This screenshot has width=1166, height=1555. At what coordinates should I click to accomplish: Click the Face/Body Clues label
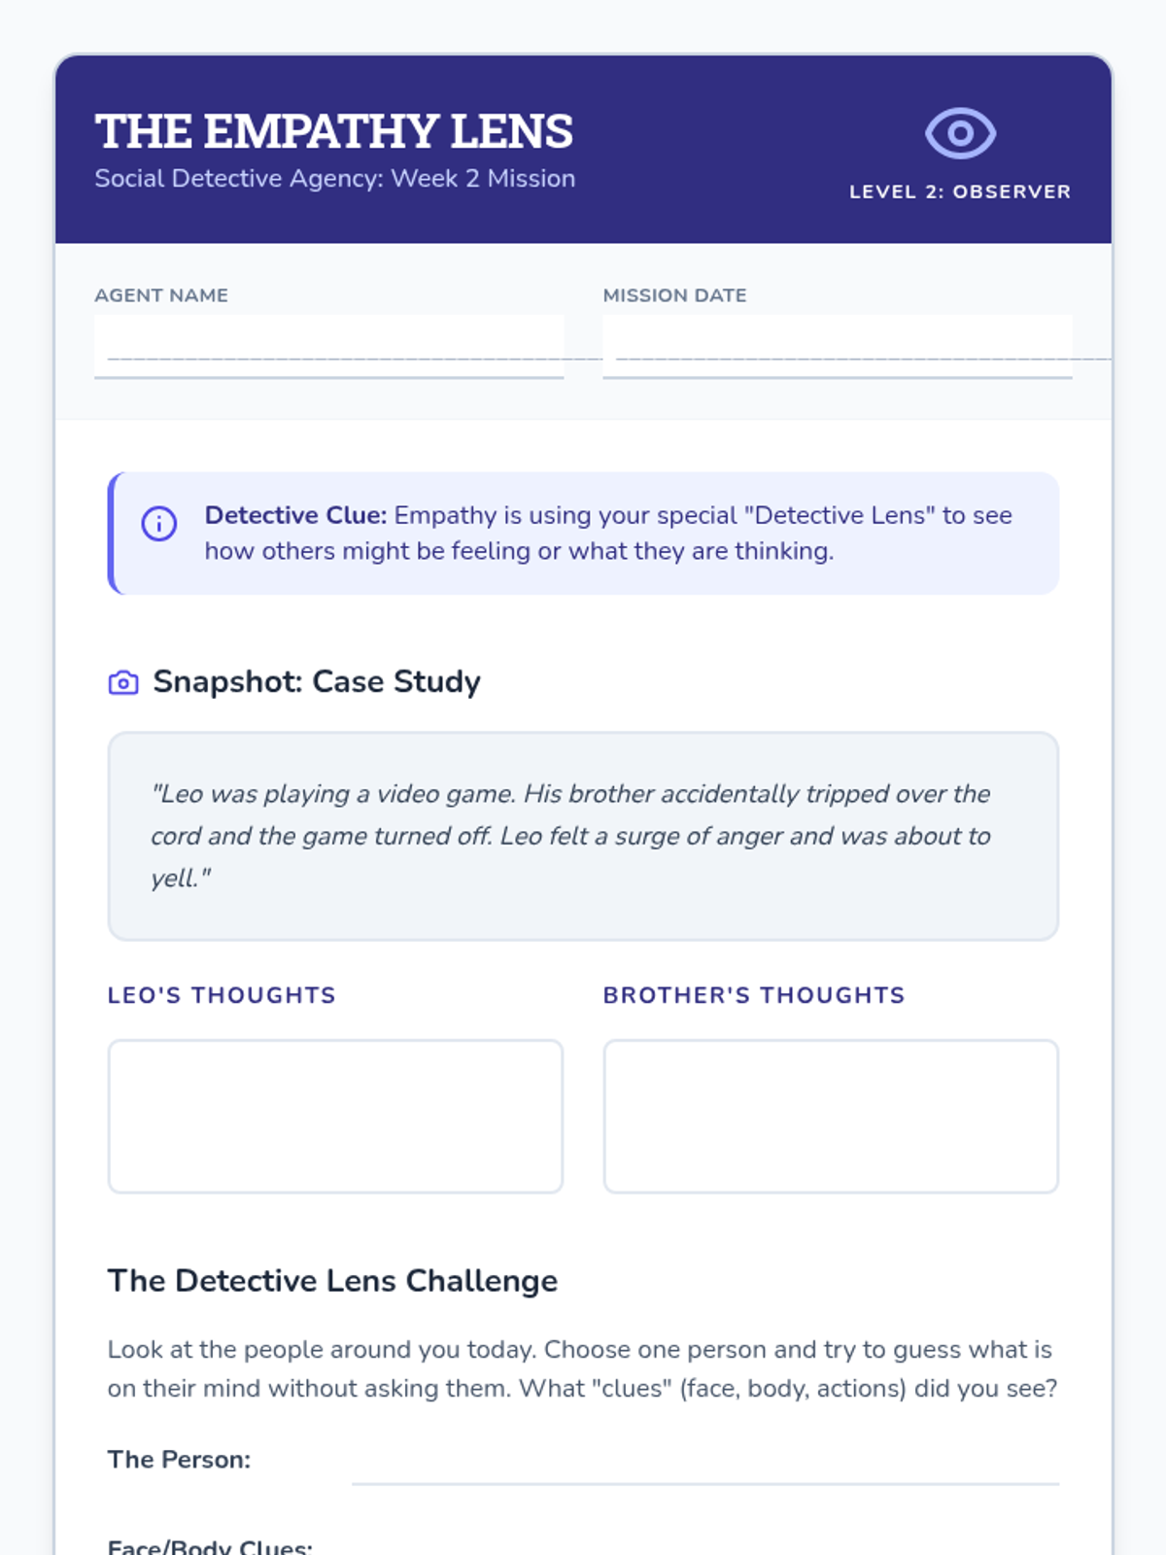(x=210, y=1545)
